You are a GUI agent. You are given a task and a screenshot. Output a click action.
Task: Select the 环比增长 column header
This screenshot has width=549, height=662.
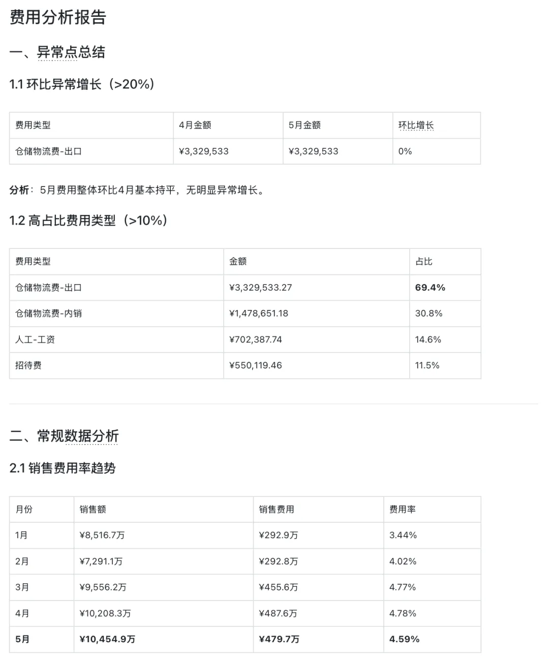[x=416, y=125]
